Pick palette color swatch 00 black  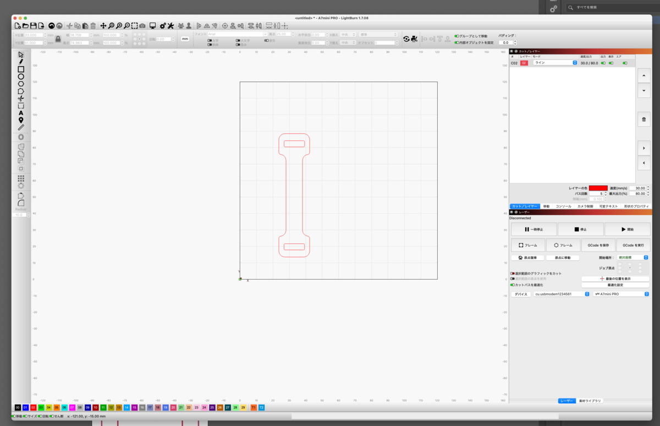(18, 407)
